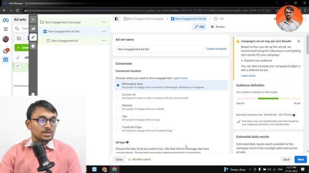Open the chart view icon in dark strip
309x173 pixels.
coord(33,28)
